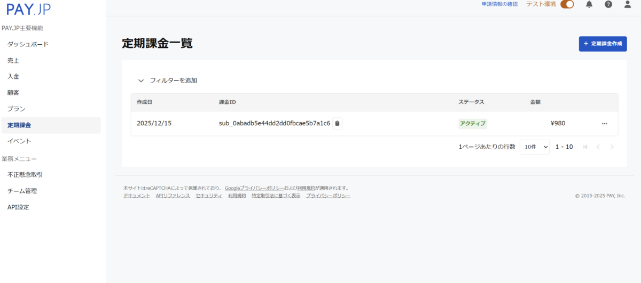Open the help question mark icon
Screen dimensions: 641x283
click(x=608, y=4)
